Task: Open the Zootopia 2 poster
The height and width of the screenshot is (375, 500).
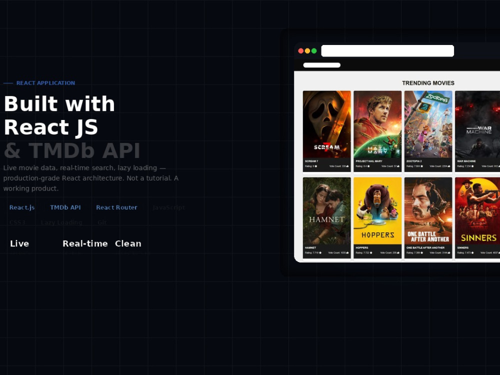Action: click(428, 124)
